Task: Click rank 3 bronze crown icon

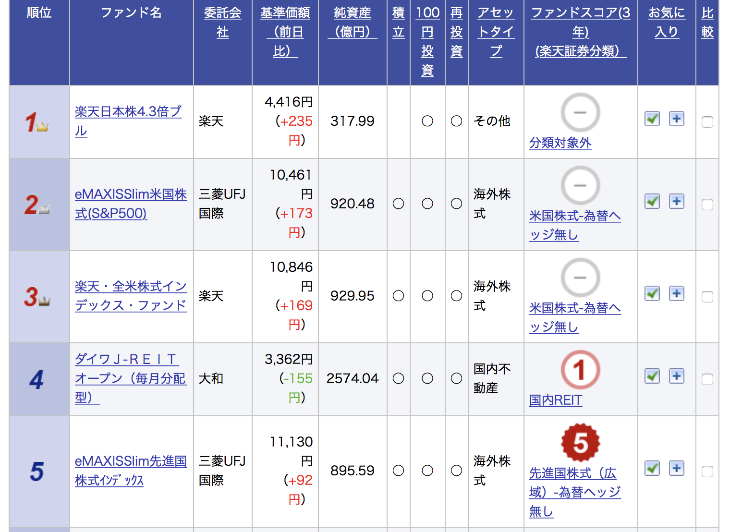Action: coord(44,301)
